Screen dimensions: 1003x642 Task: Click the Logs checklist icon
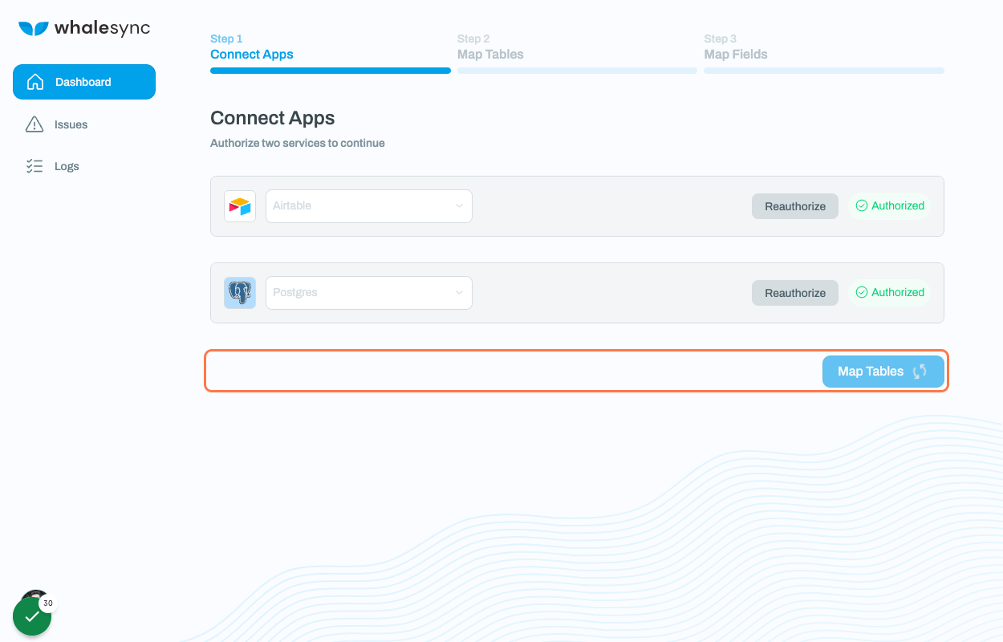click(35, 166)
